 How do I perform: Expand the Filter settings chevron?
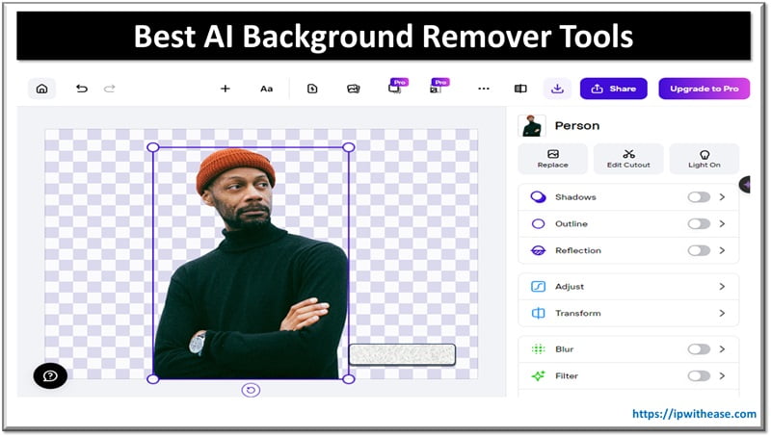pyautogui.click(x=722, y=376)
